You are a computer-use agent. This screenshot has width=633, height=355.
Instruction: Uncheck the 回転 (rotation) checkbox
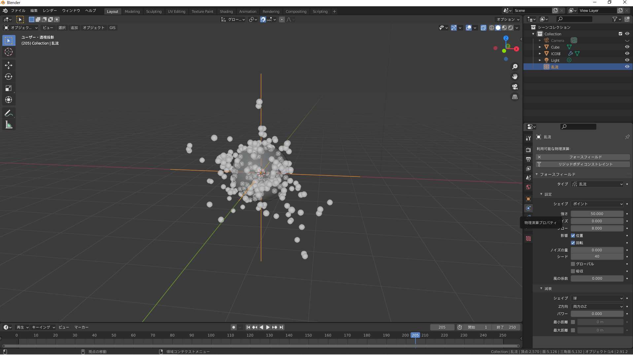573,243
